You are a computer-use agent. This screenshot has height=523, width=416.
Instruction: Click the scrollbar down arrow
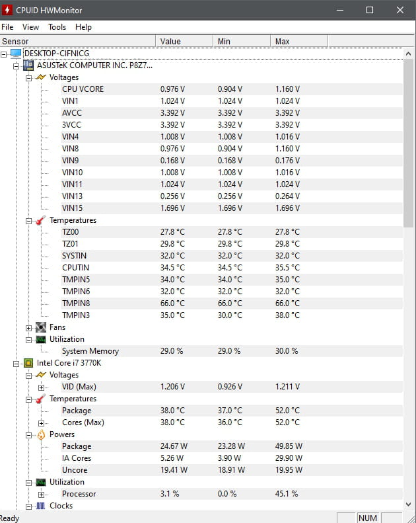coord(408,504)
